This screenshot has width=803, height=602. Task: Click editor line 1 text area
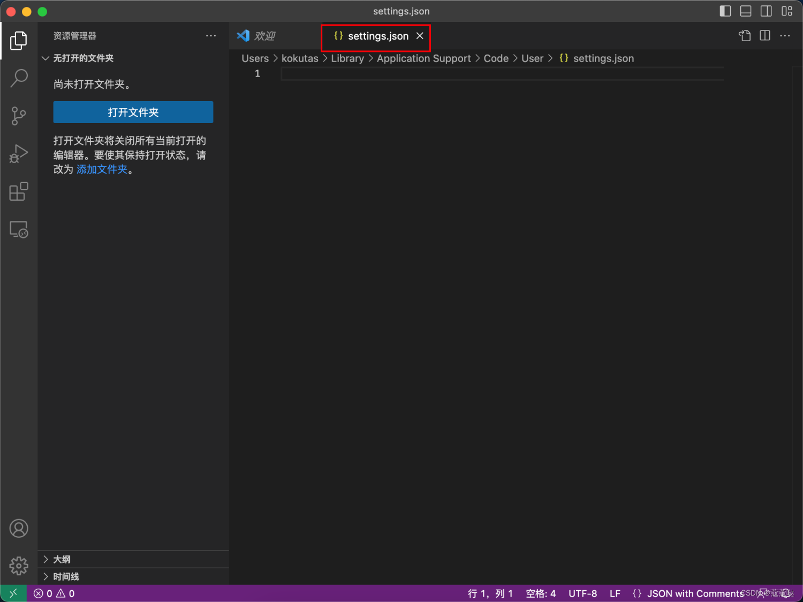pyautogui.click(x=502, y=73)
